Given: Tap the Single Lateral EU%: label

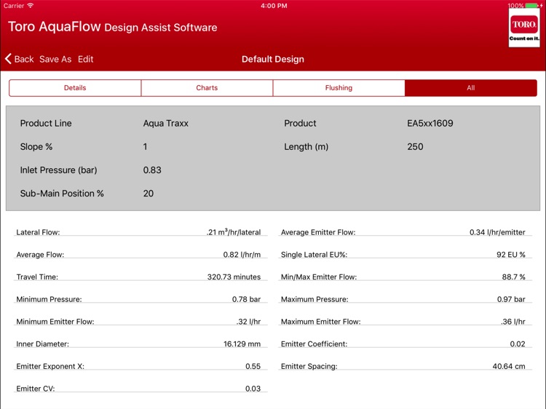Looking at the screenshot, I should pyautogui.click(x=314, y=255).
